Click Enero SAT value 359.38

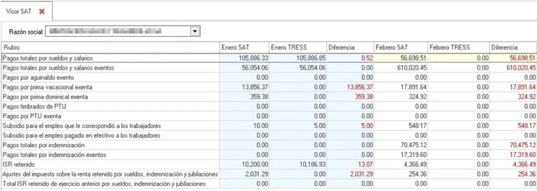tap(259, 97)
